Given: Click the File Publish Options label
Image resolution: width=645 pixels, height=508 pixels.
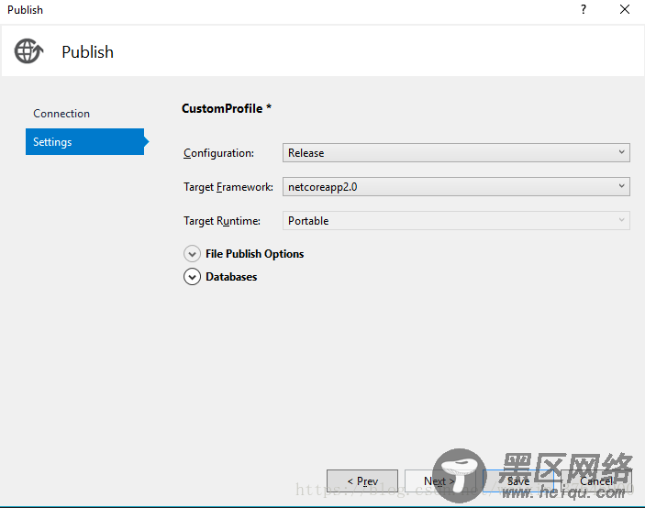Looking at the screenshot, I should click(255, 254).
